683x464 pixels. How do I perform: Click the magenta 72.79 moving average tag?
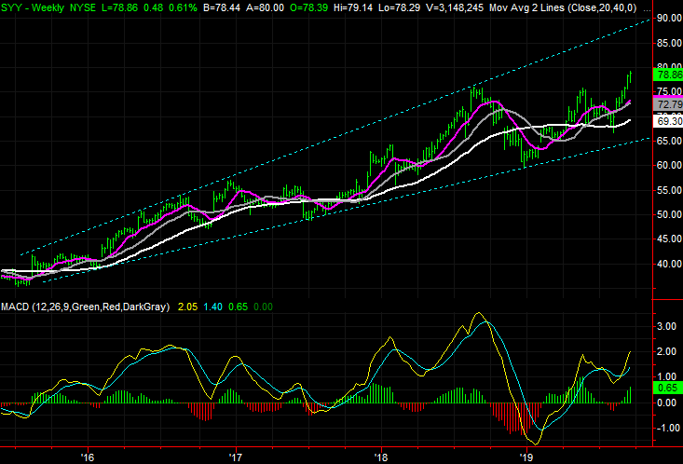coord(664,105)
